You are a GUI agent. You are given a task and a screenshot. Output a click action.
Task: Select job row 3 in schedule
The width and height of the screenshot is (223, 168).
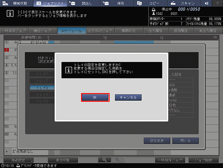pyautogui.click(x=6, y=58)
